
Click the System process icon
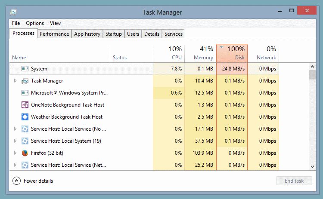click(x=25, y=69)
